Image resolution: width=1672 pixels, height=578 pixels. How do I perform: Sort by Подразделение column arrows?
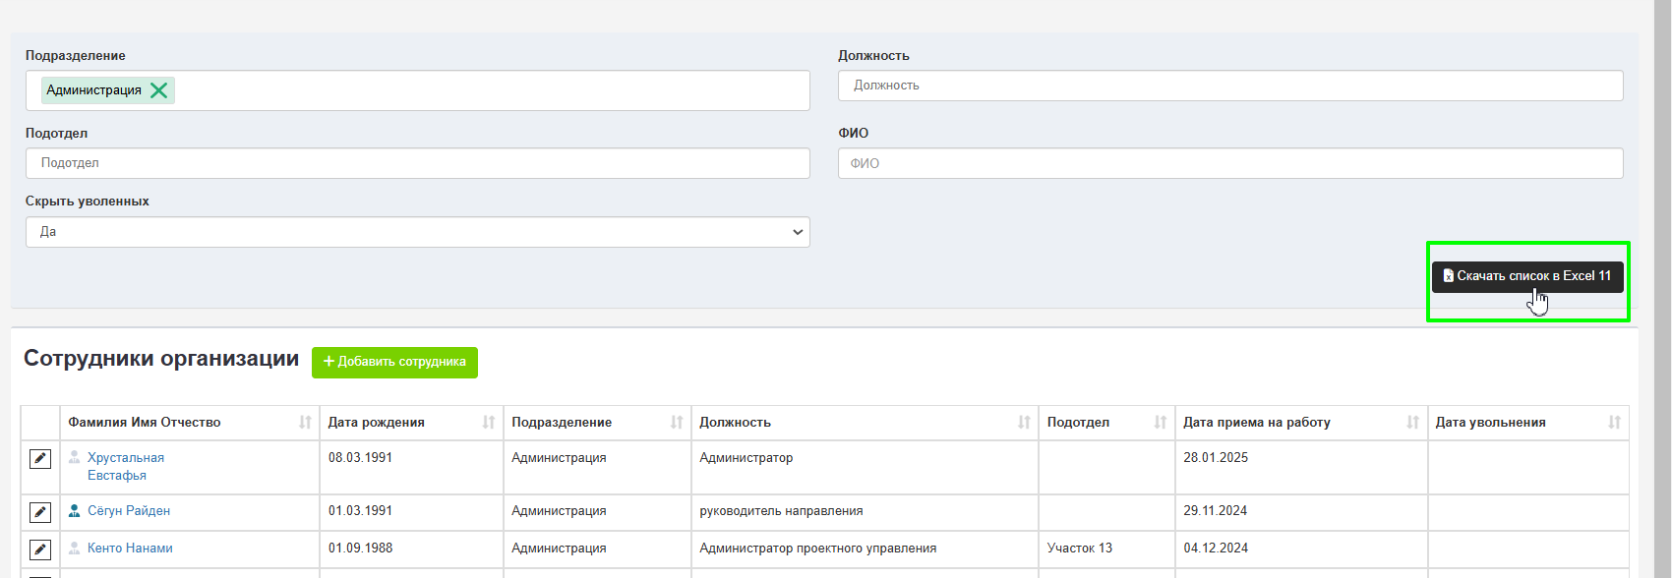pos(677,423)
